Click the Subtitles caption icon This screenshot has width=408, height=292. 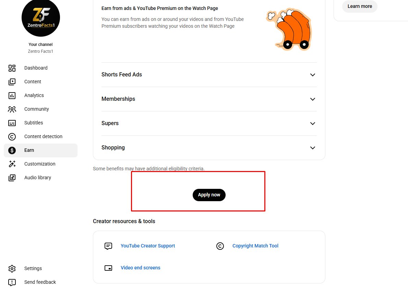click(x=12, y=123)
